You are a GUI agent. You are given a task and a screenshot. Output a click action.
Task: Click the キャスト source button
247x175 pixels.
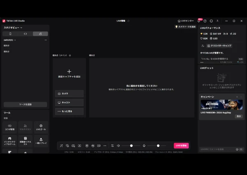(69, 103)
